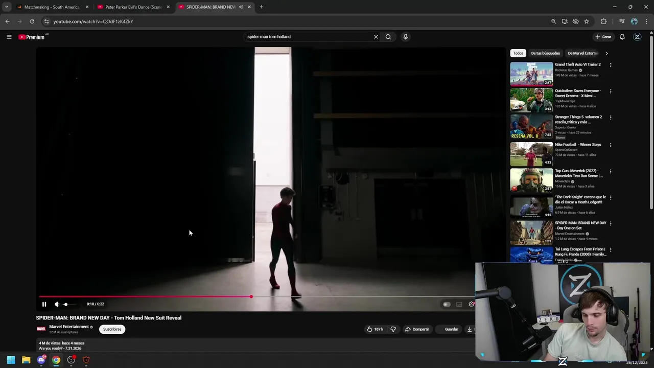The image size is (654, 368).
Task: Open the player settings gear
Action: pyautogui.click(x=471, y=304)
